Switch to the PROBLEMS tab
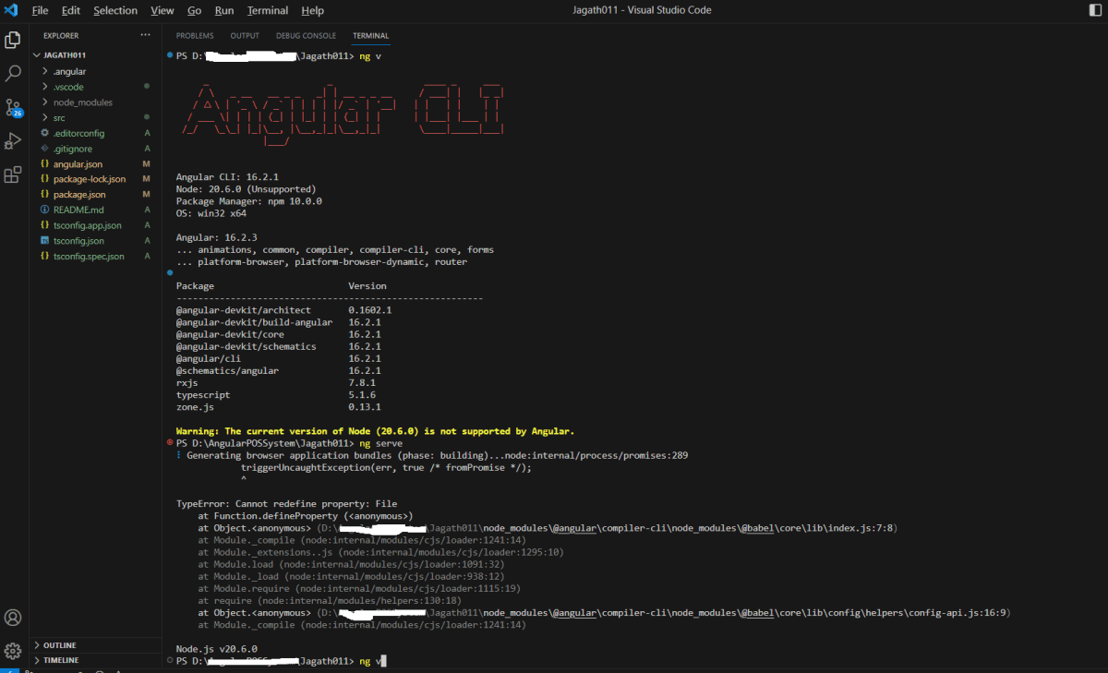 click(x=195, y=36)
